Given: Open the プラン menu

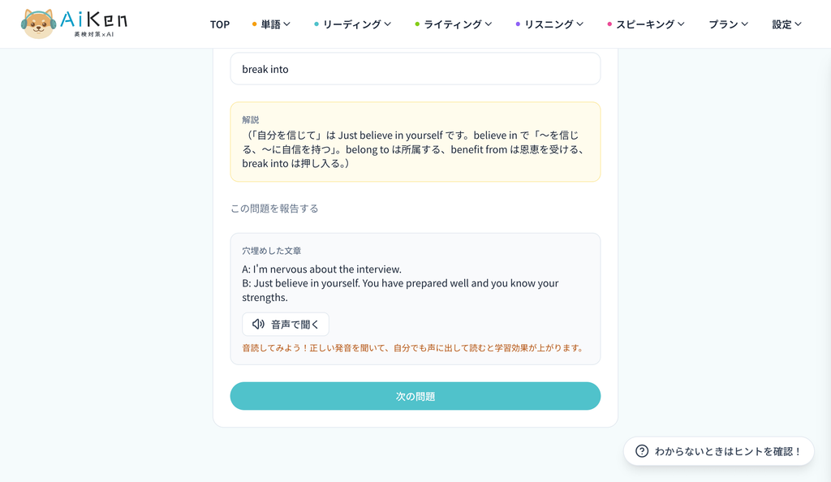Looking at the screenshot, I should [728, 24].
